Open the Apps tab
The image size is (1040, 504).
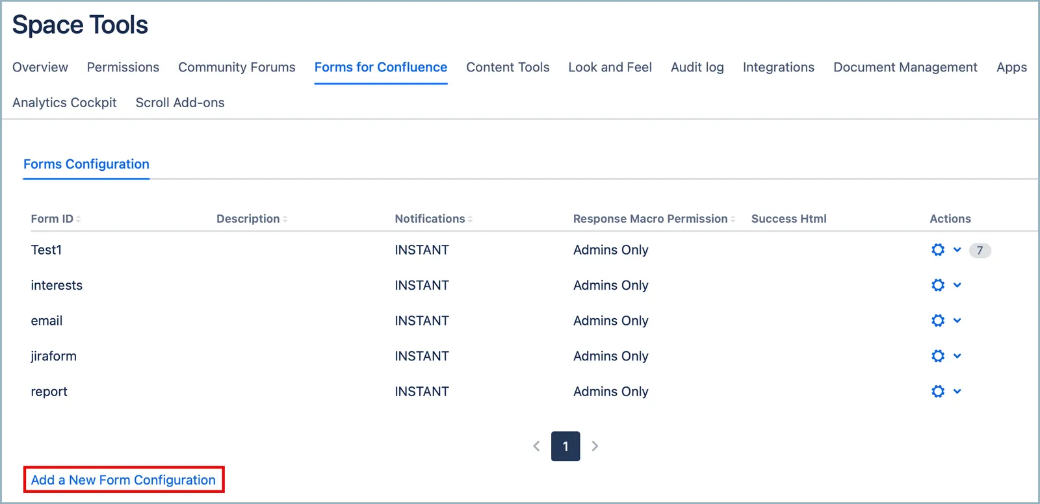(x=1011, y=68)
